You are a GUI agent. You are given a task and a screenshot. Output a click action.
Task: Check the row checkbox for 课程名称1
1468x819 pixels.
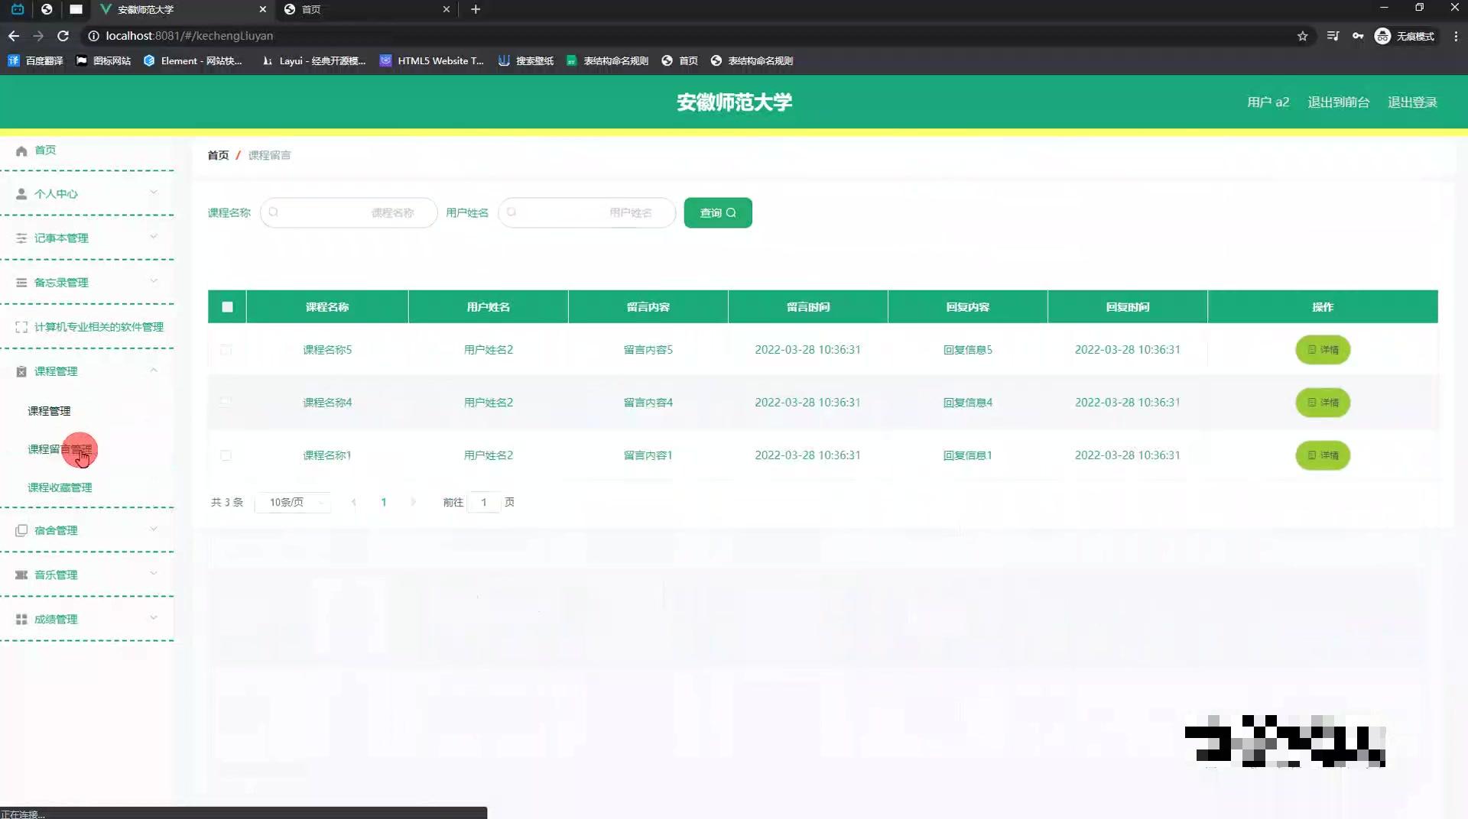[x=226, y=455]
